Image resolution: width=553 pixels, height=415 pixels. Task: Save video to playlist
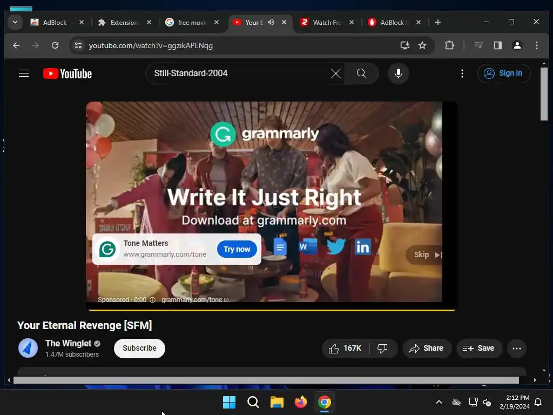(x=478, y=349)
